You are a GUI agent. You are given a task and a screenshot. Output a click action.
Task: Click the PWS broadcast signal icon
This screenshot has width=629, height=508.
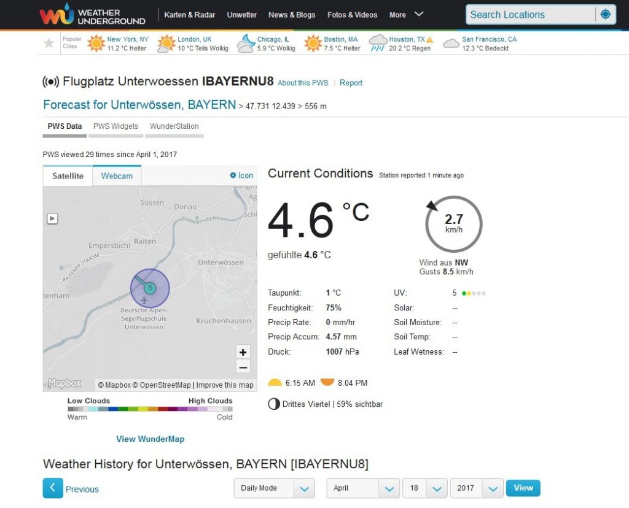pyautogui.click(x=51, y=82)
